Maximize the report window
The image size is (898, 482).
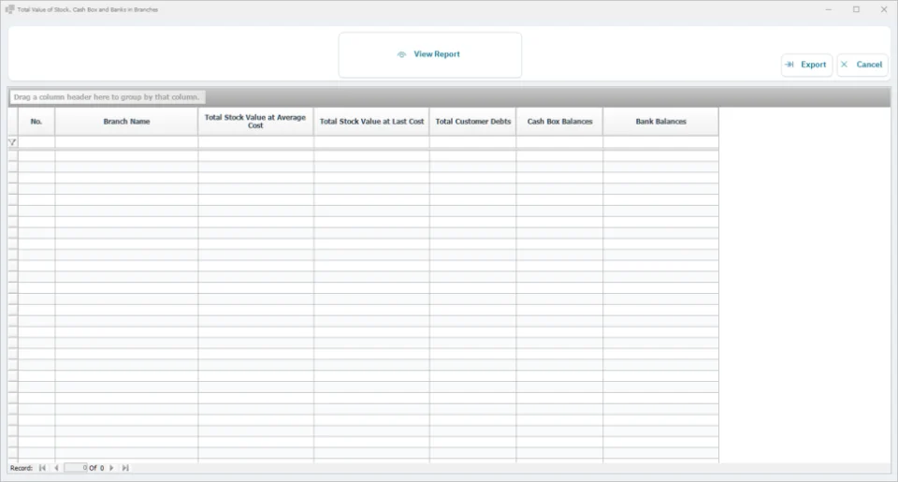856,9
